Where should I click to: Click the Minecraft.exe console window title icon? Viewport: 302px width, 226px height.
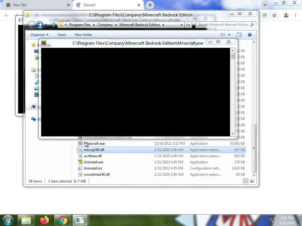coord(44,43)
